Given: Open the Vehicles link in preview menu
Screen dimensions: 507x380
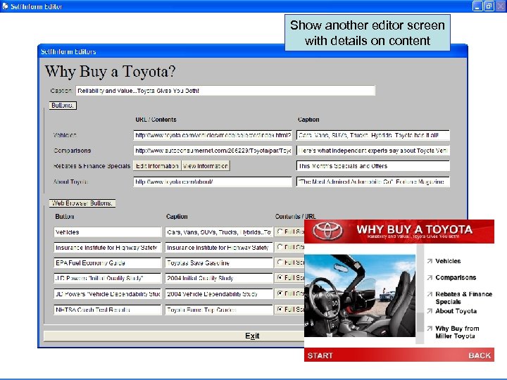Looking at the screenshot, I should pos(448,261).
